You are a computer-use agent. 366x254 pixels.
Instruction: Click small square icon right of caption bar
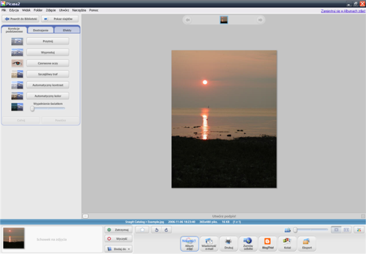coord(363,216)
